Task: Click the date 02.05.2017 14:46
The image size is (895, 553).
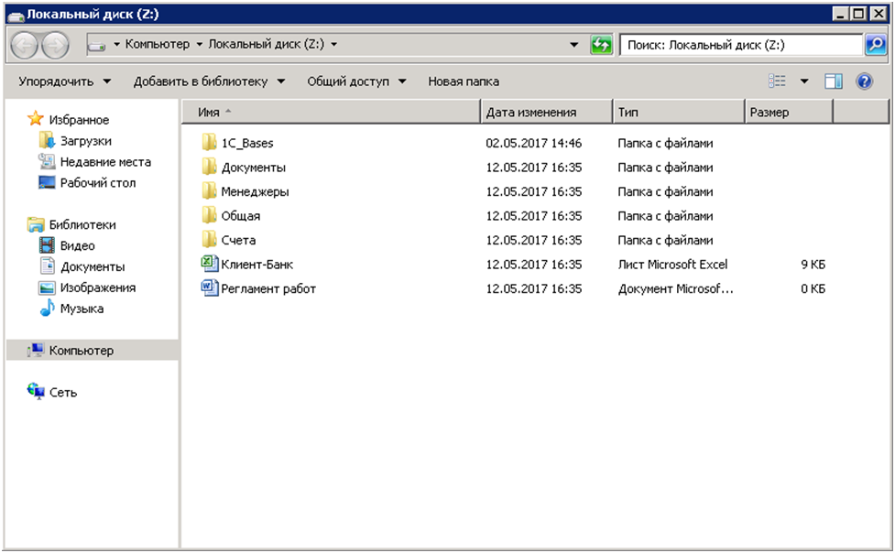Action: click(x=534, y=143)
